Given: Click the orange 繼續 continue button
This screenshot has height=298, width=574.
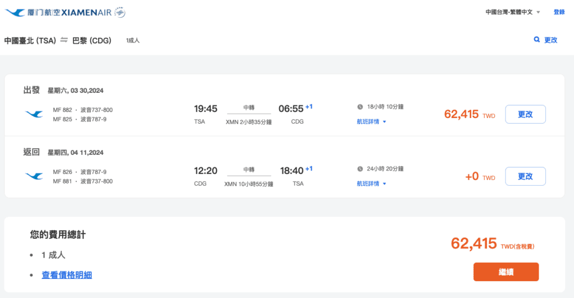Looking at the screenshot, I should 506,272.
